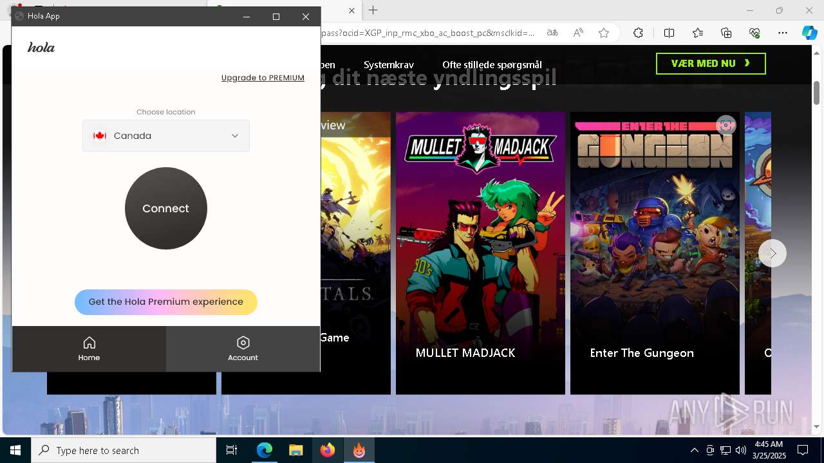
Task: Open the Windows Start menu
Action: pos(15,450)
